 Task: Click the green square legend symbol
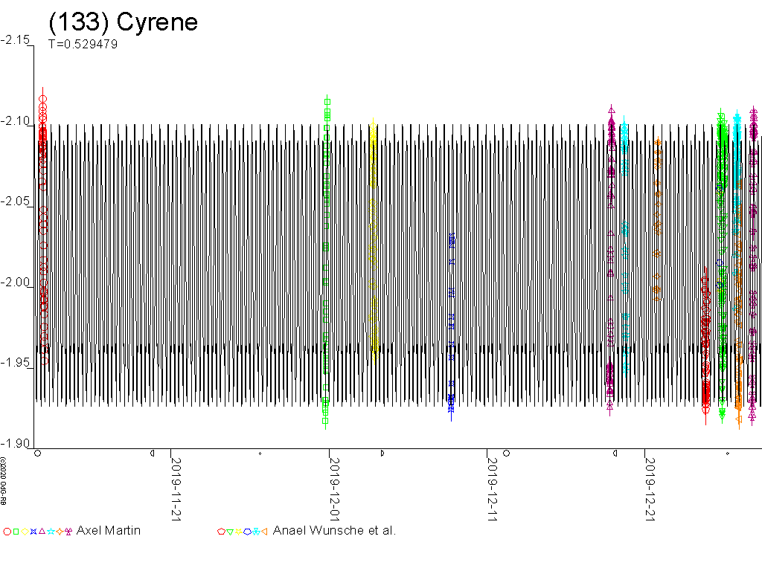point(16,532)
